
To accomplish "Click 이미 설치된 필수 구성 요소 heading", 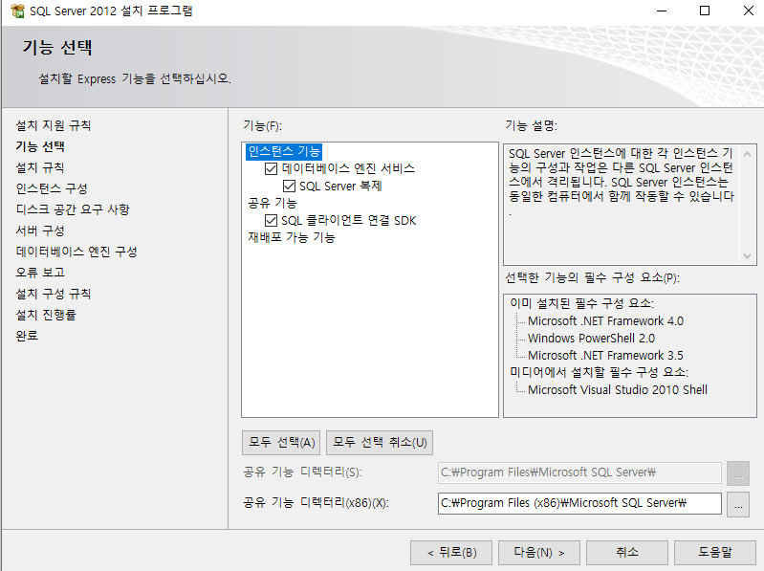I will (x=581, y=303).
